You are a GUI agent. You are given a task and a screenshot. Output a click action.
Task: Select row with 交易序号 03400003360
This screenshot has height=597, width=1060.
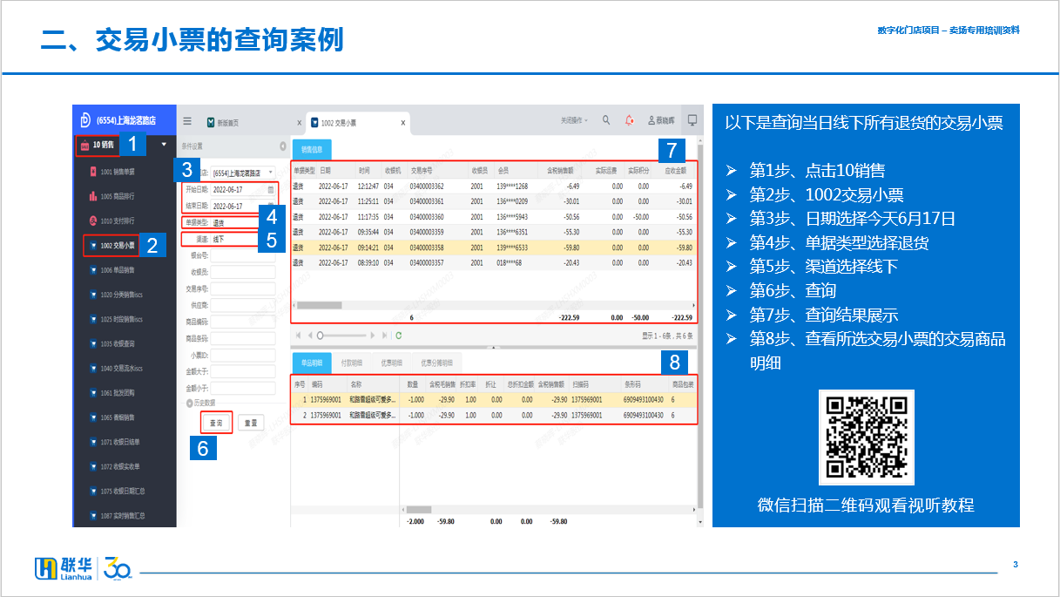click(x=494, y=217)
